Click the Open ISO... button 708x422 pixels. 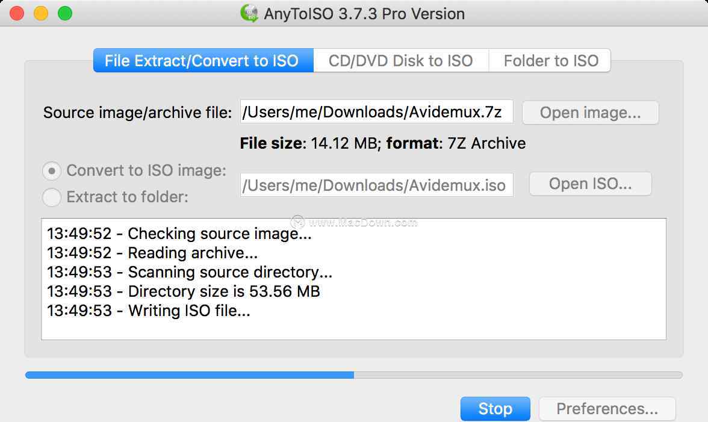click(590, 184)
